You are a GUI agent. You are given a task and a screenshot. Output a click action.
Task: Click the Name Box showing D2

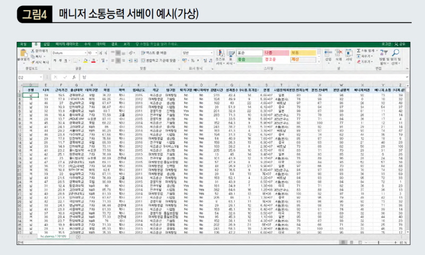30,78
